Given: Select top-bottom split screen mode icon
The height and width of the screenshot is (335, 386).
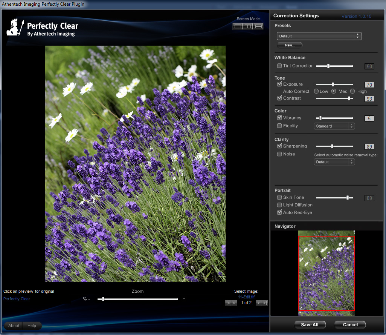Looking at the screenshot, I should (x=258, y=26).
